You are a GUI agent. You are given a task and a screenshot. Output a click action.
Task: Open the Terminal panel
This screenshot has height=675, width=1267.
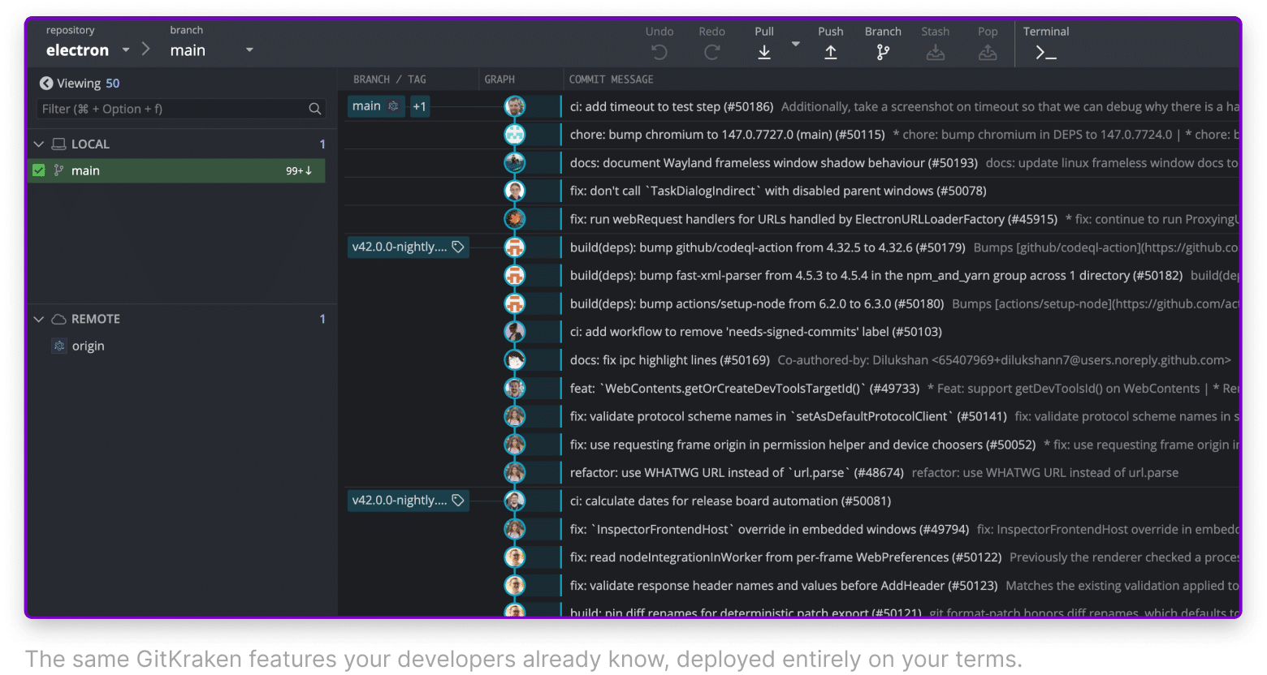(x=1045, y=52)
